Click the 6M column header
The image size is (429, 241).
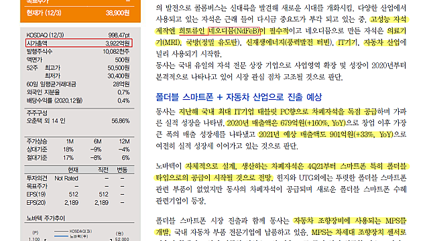tap(97, 141)
